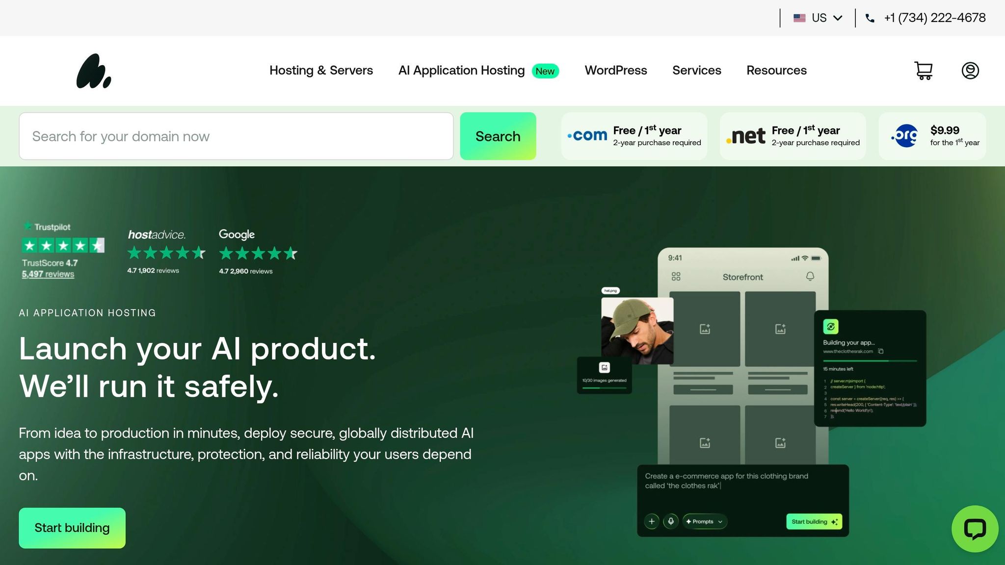1005x565 pixels.
Task: Focus the domain search field
Action: tap(236, 136)
